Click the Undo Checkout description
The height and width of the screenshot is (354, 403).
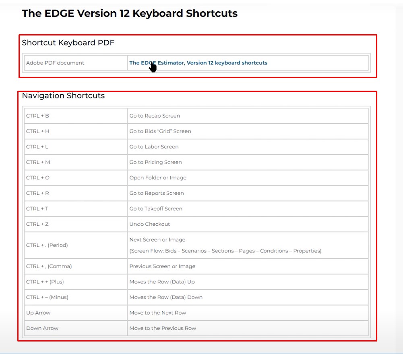150,224
